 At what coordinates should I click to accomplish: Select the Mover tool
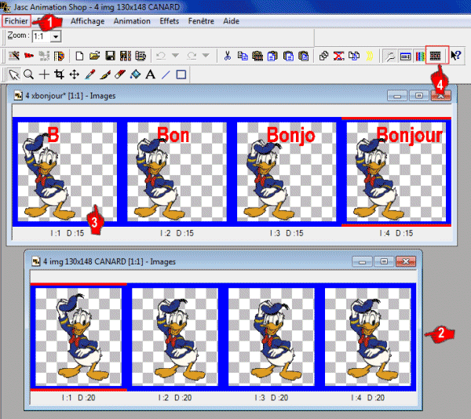[x=75, y=75]
